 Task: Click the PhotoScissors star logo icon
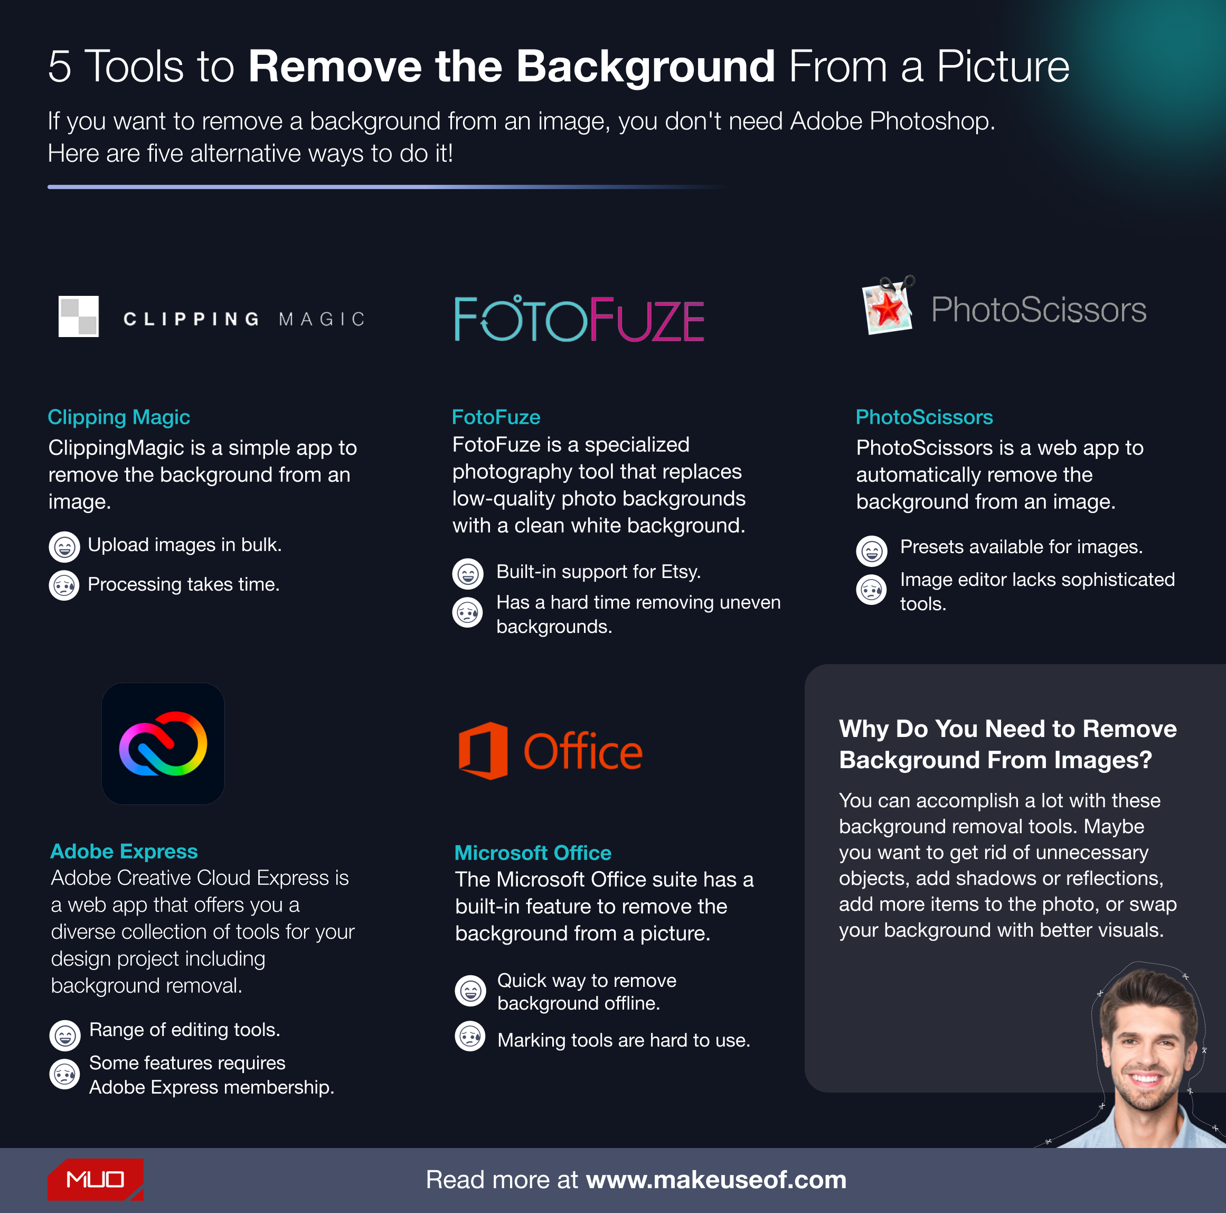click(x=888, y=301)
